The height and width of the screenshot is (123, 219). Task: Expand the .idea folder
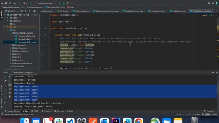point(8,18)
